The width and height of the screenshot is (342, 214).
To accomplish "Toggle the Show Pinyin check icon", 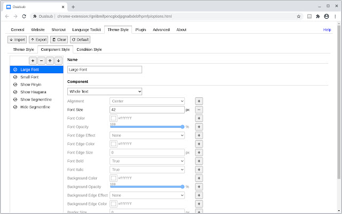I will [x=15, y=85].
